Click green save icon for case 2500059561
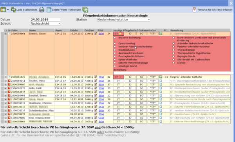 coord(161,34)
